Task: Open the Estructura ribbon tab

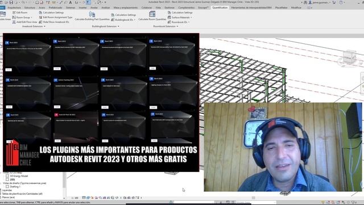Action: (30, 7)
